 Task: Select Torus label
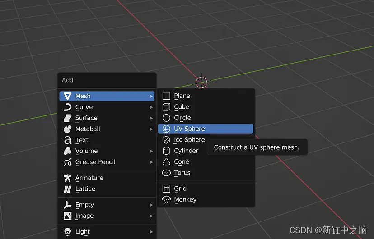182,173
